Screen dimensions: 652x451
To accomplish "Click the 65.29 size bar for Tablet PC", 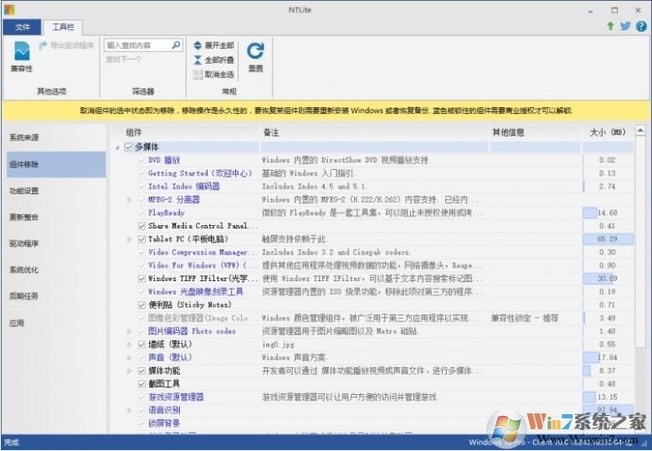I will click(608, 239).
